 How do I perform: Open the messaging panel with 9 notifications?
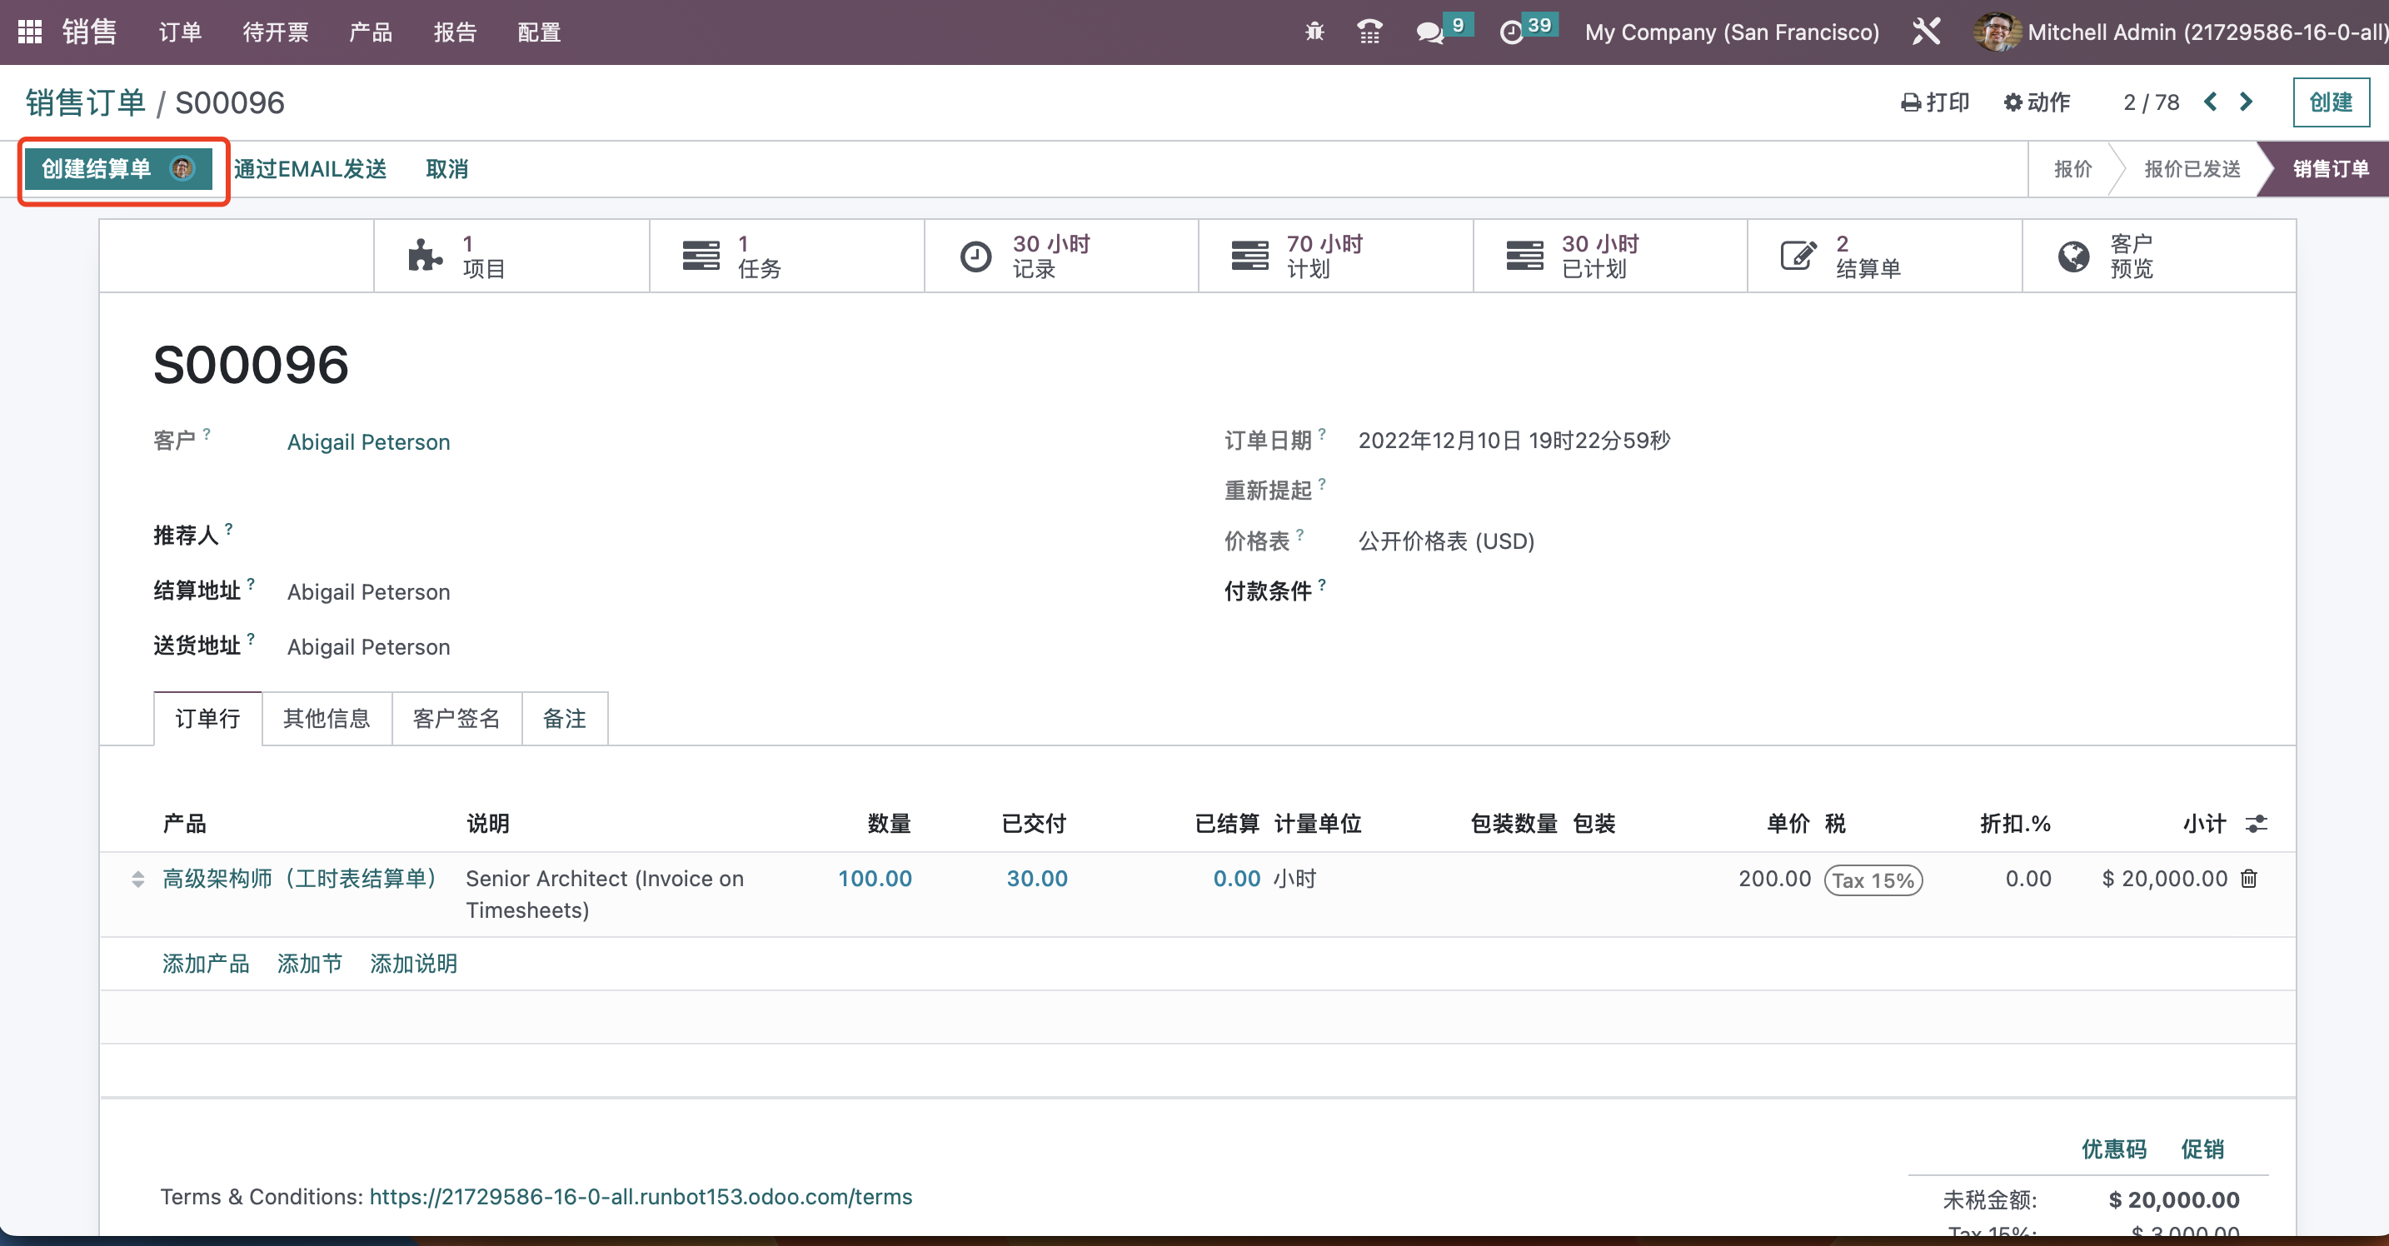(1431, 31)
